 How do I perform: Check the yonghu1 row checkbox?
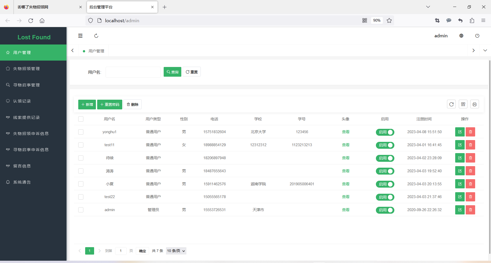coord(81,132)
